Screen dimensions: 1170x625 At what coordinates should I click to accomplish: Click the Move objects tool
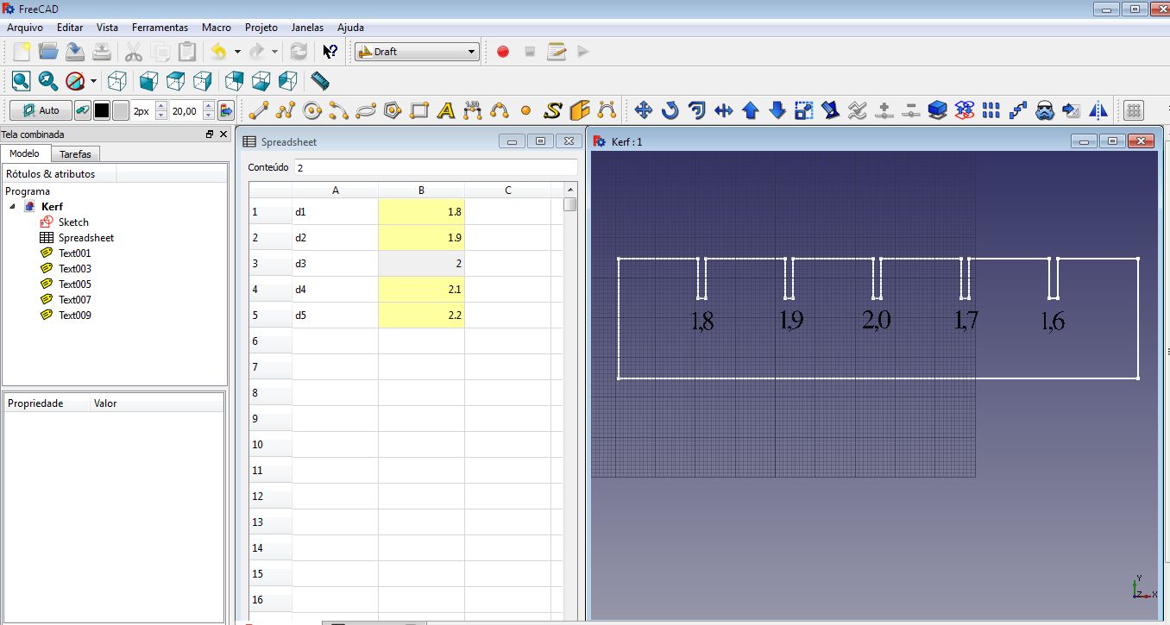coord(643,110)
